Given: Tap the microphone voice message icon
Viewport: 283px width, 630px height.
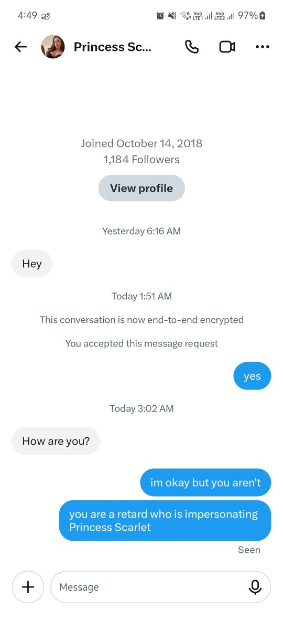Looking at the screenshot, I should (255, 586).
